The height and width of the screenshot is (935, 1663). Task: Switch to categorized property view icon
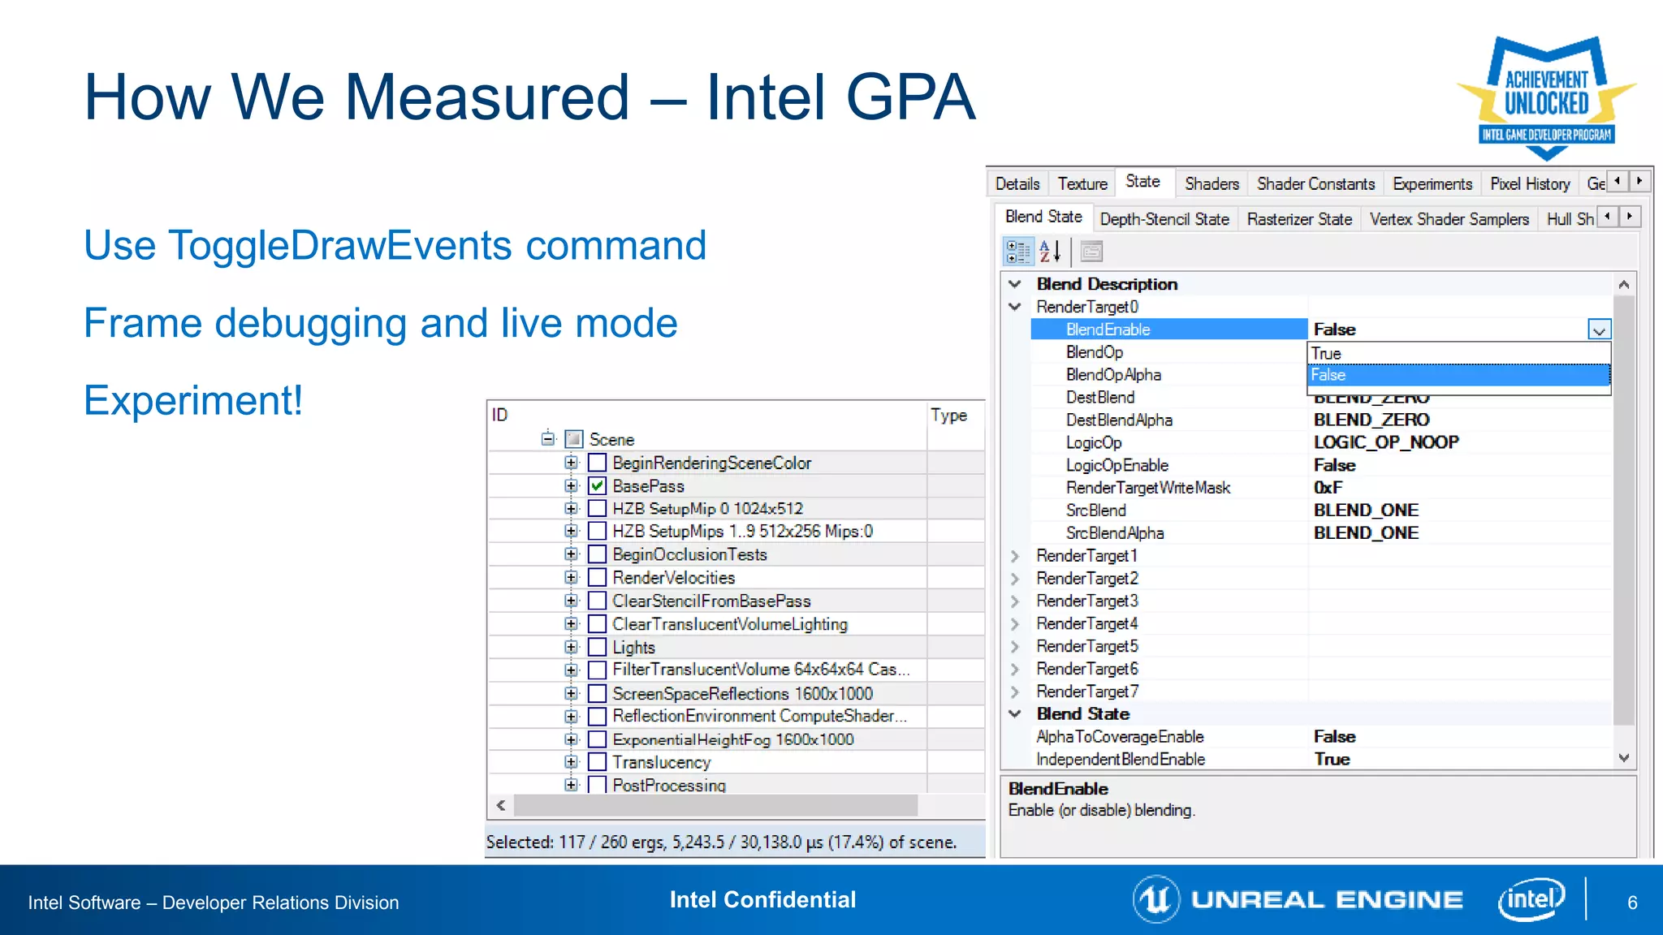[x=1018, y=252]
